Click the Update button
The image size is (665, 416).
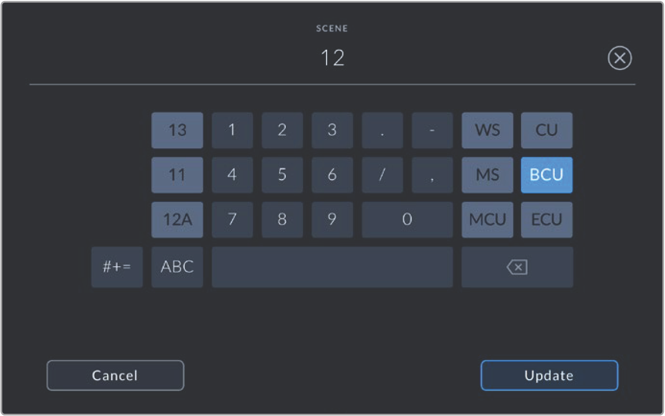(549, 375)
